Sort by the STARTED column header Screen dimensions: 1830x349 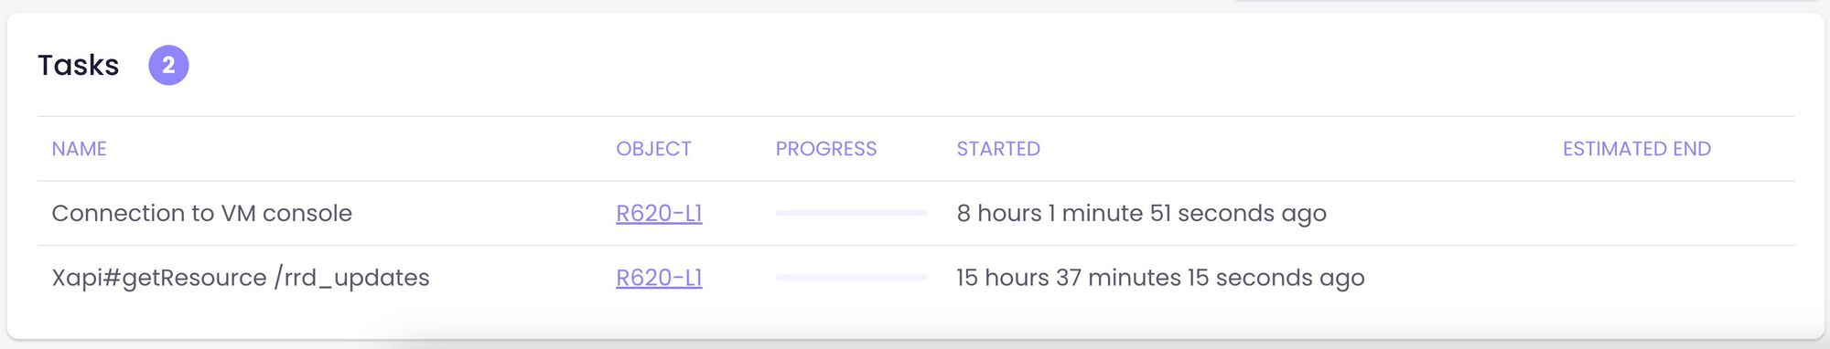[998, 149]
